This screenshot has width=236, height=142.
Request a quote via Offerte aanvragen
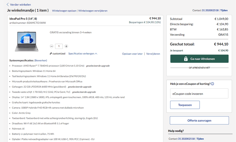199,120
